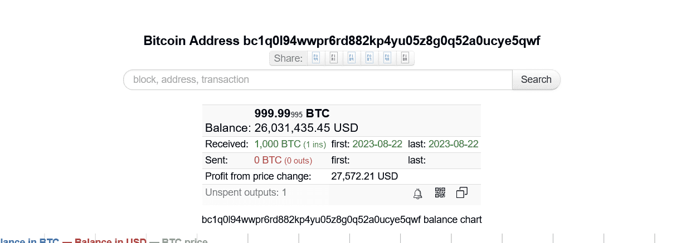Expand the Unspent outputs: 1 entry

246,193
